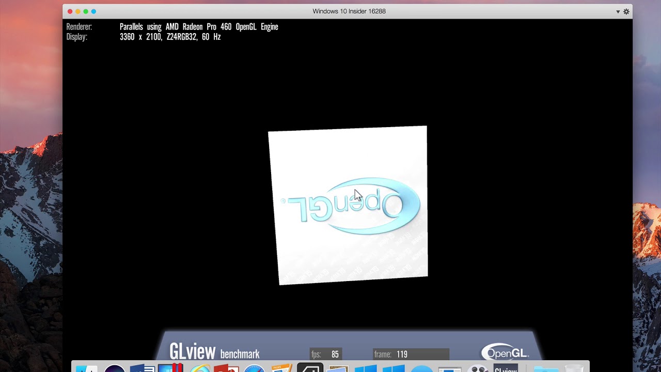
Task: Click the Parallels AMD Radeon renderer line
Action: pyautogui.click(x=199, y=27)
